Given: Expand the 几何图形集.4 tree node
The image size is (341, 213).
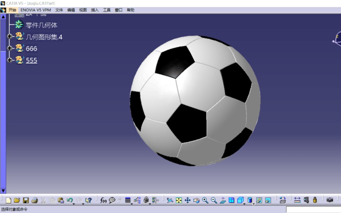Looking at the screenshot, I should click(x=9, y=36).
